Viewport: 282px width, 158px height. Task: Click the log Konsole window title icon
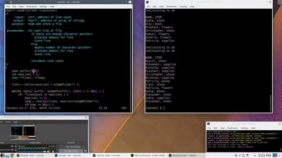tap(208, 124)
